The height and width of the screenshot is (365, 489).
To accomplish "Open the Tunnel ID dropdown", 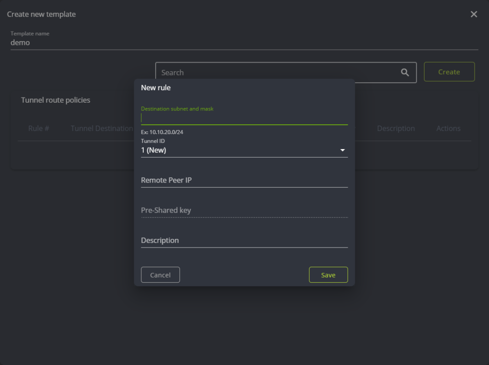I will click(244, 150).
